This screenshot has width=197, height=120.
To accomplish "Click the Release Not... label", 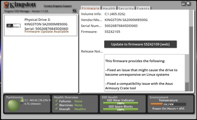I will click(x=92, y=51).
